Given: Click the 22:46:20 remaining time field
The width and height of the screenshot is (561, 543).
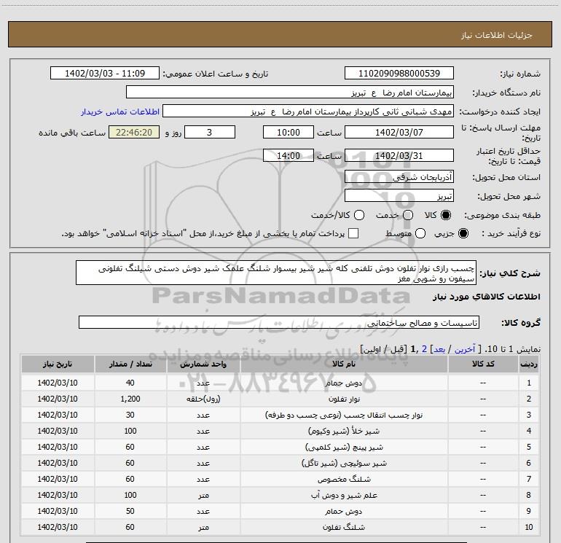Looking at the screenshot, I should [134, 132].
